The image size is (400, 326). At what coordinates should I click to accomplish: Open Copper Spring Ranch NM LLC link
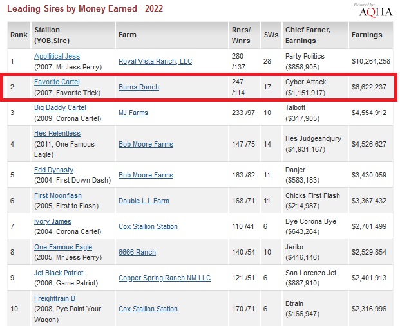[x=164, y=278]
